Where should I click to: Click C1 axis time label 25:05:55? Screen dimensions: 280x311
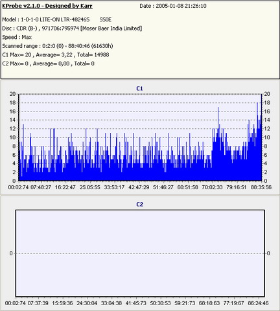[x=89, y=187]
